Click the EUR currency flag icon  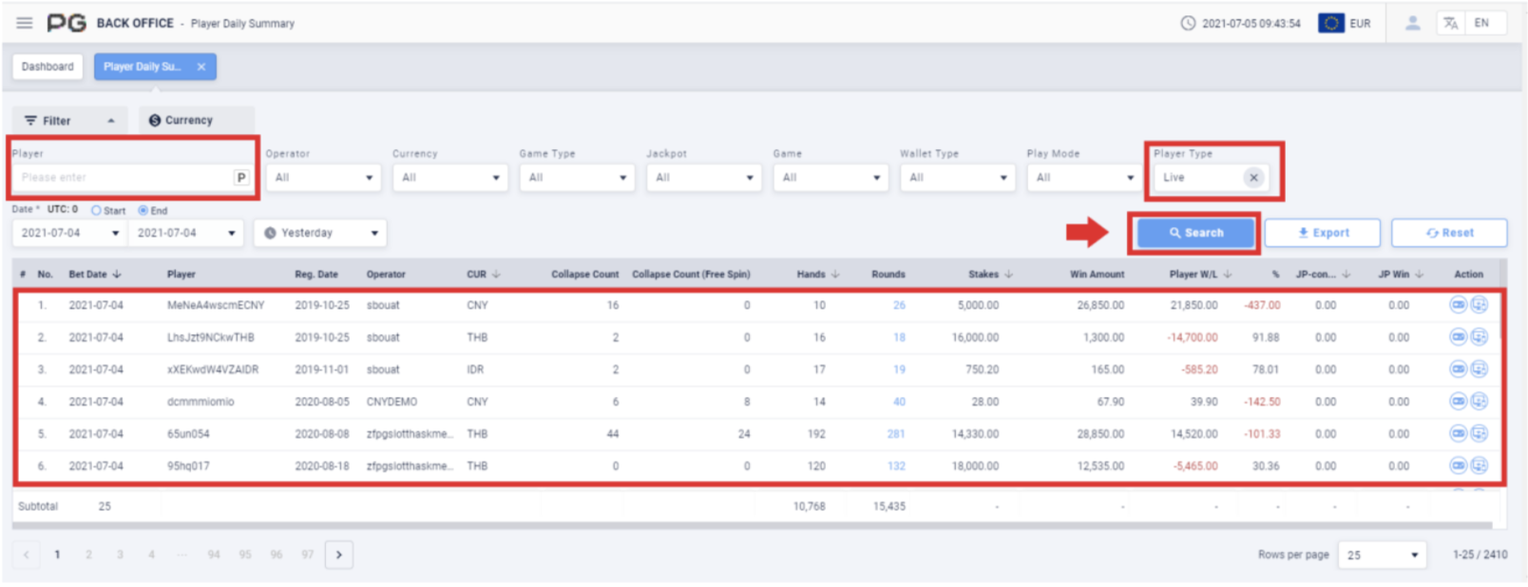pyautogui.click(x=1330, y=23)
